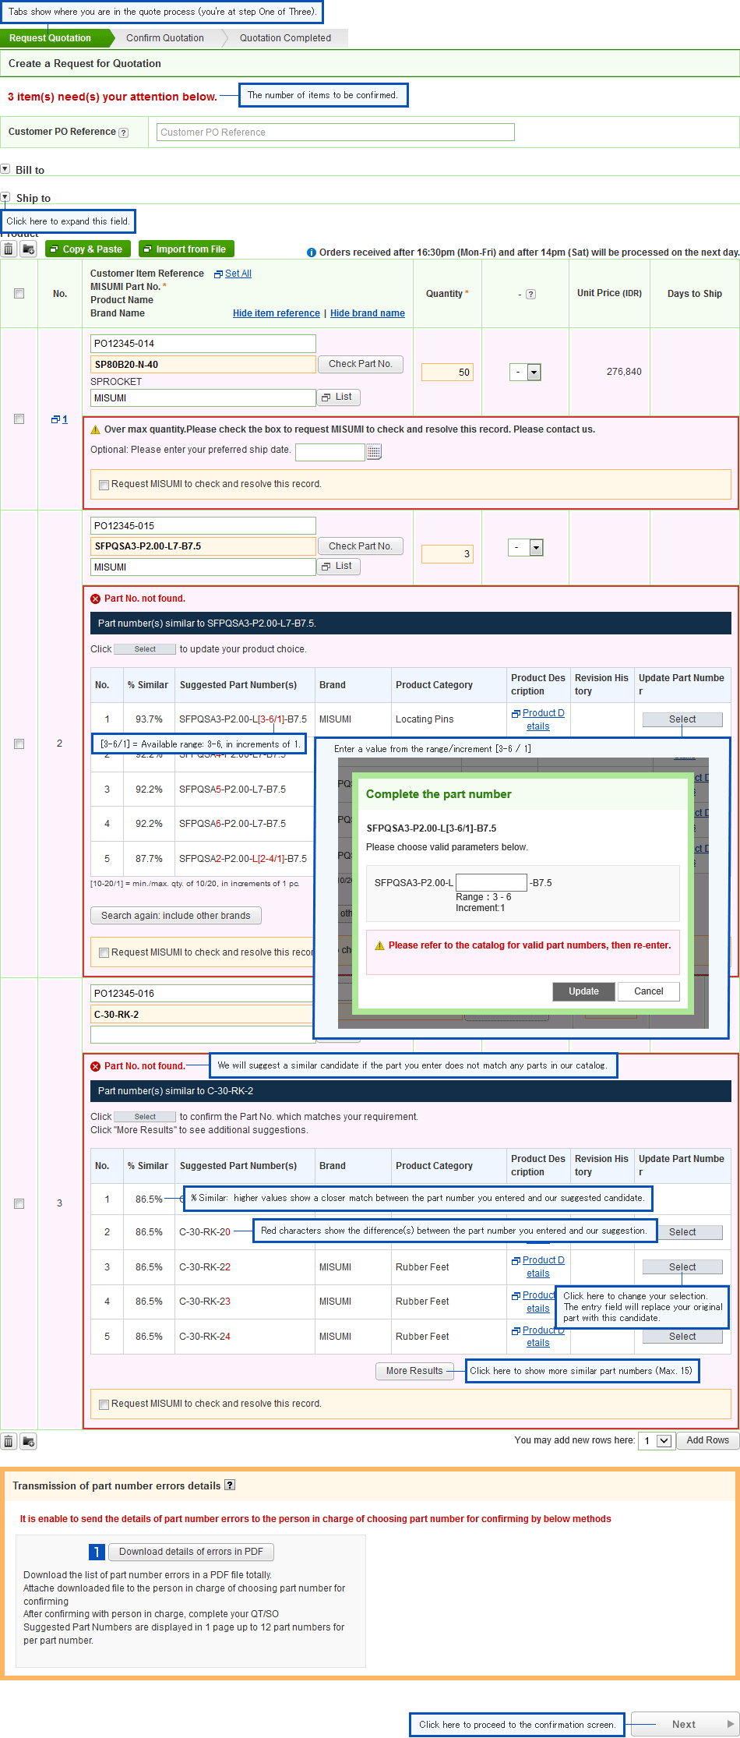The width and height of the screenshot is (740, 1738).
Task: Click warning icon beside Over max quantity message
Action: (96, 429)
